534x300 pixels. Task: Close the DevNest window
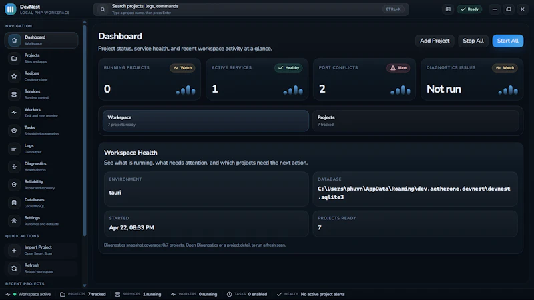click(x=523, y=9)
